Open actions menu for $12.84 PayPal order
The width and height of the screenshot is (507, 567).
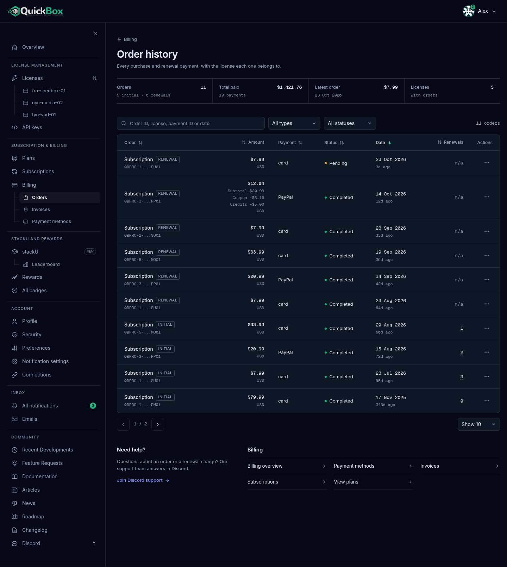point(487,197)
